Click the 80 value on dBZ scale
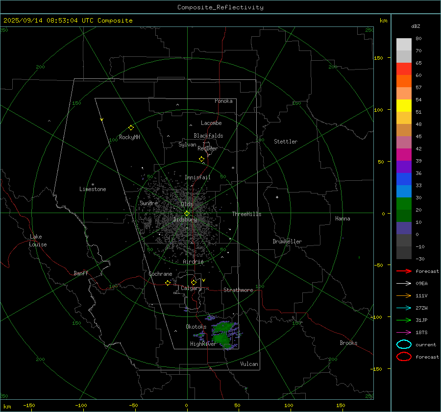This screenshot has width=441, height=412. pyautogui.click(x=418, y=38)
